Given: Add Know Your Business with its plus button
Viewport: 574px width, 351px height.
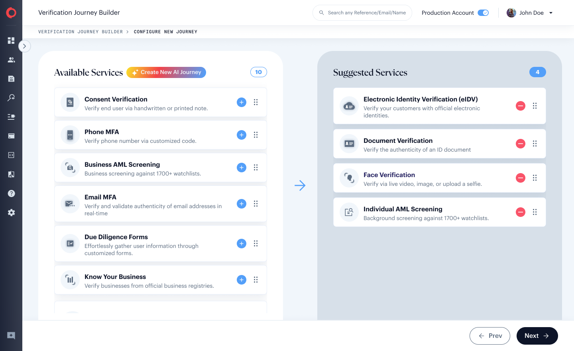Looking at the screenshot, I should [242, 280].
